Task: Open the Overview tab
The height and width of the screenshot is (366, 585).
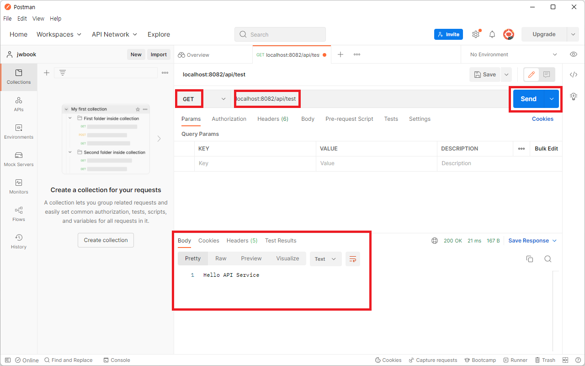Action: [x=194, y=55]
